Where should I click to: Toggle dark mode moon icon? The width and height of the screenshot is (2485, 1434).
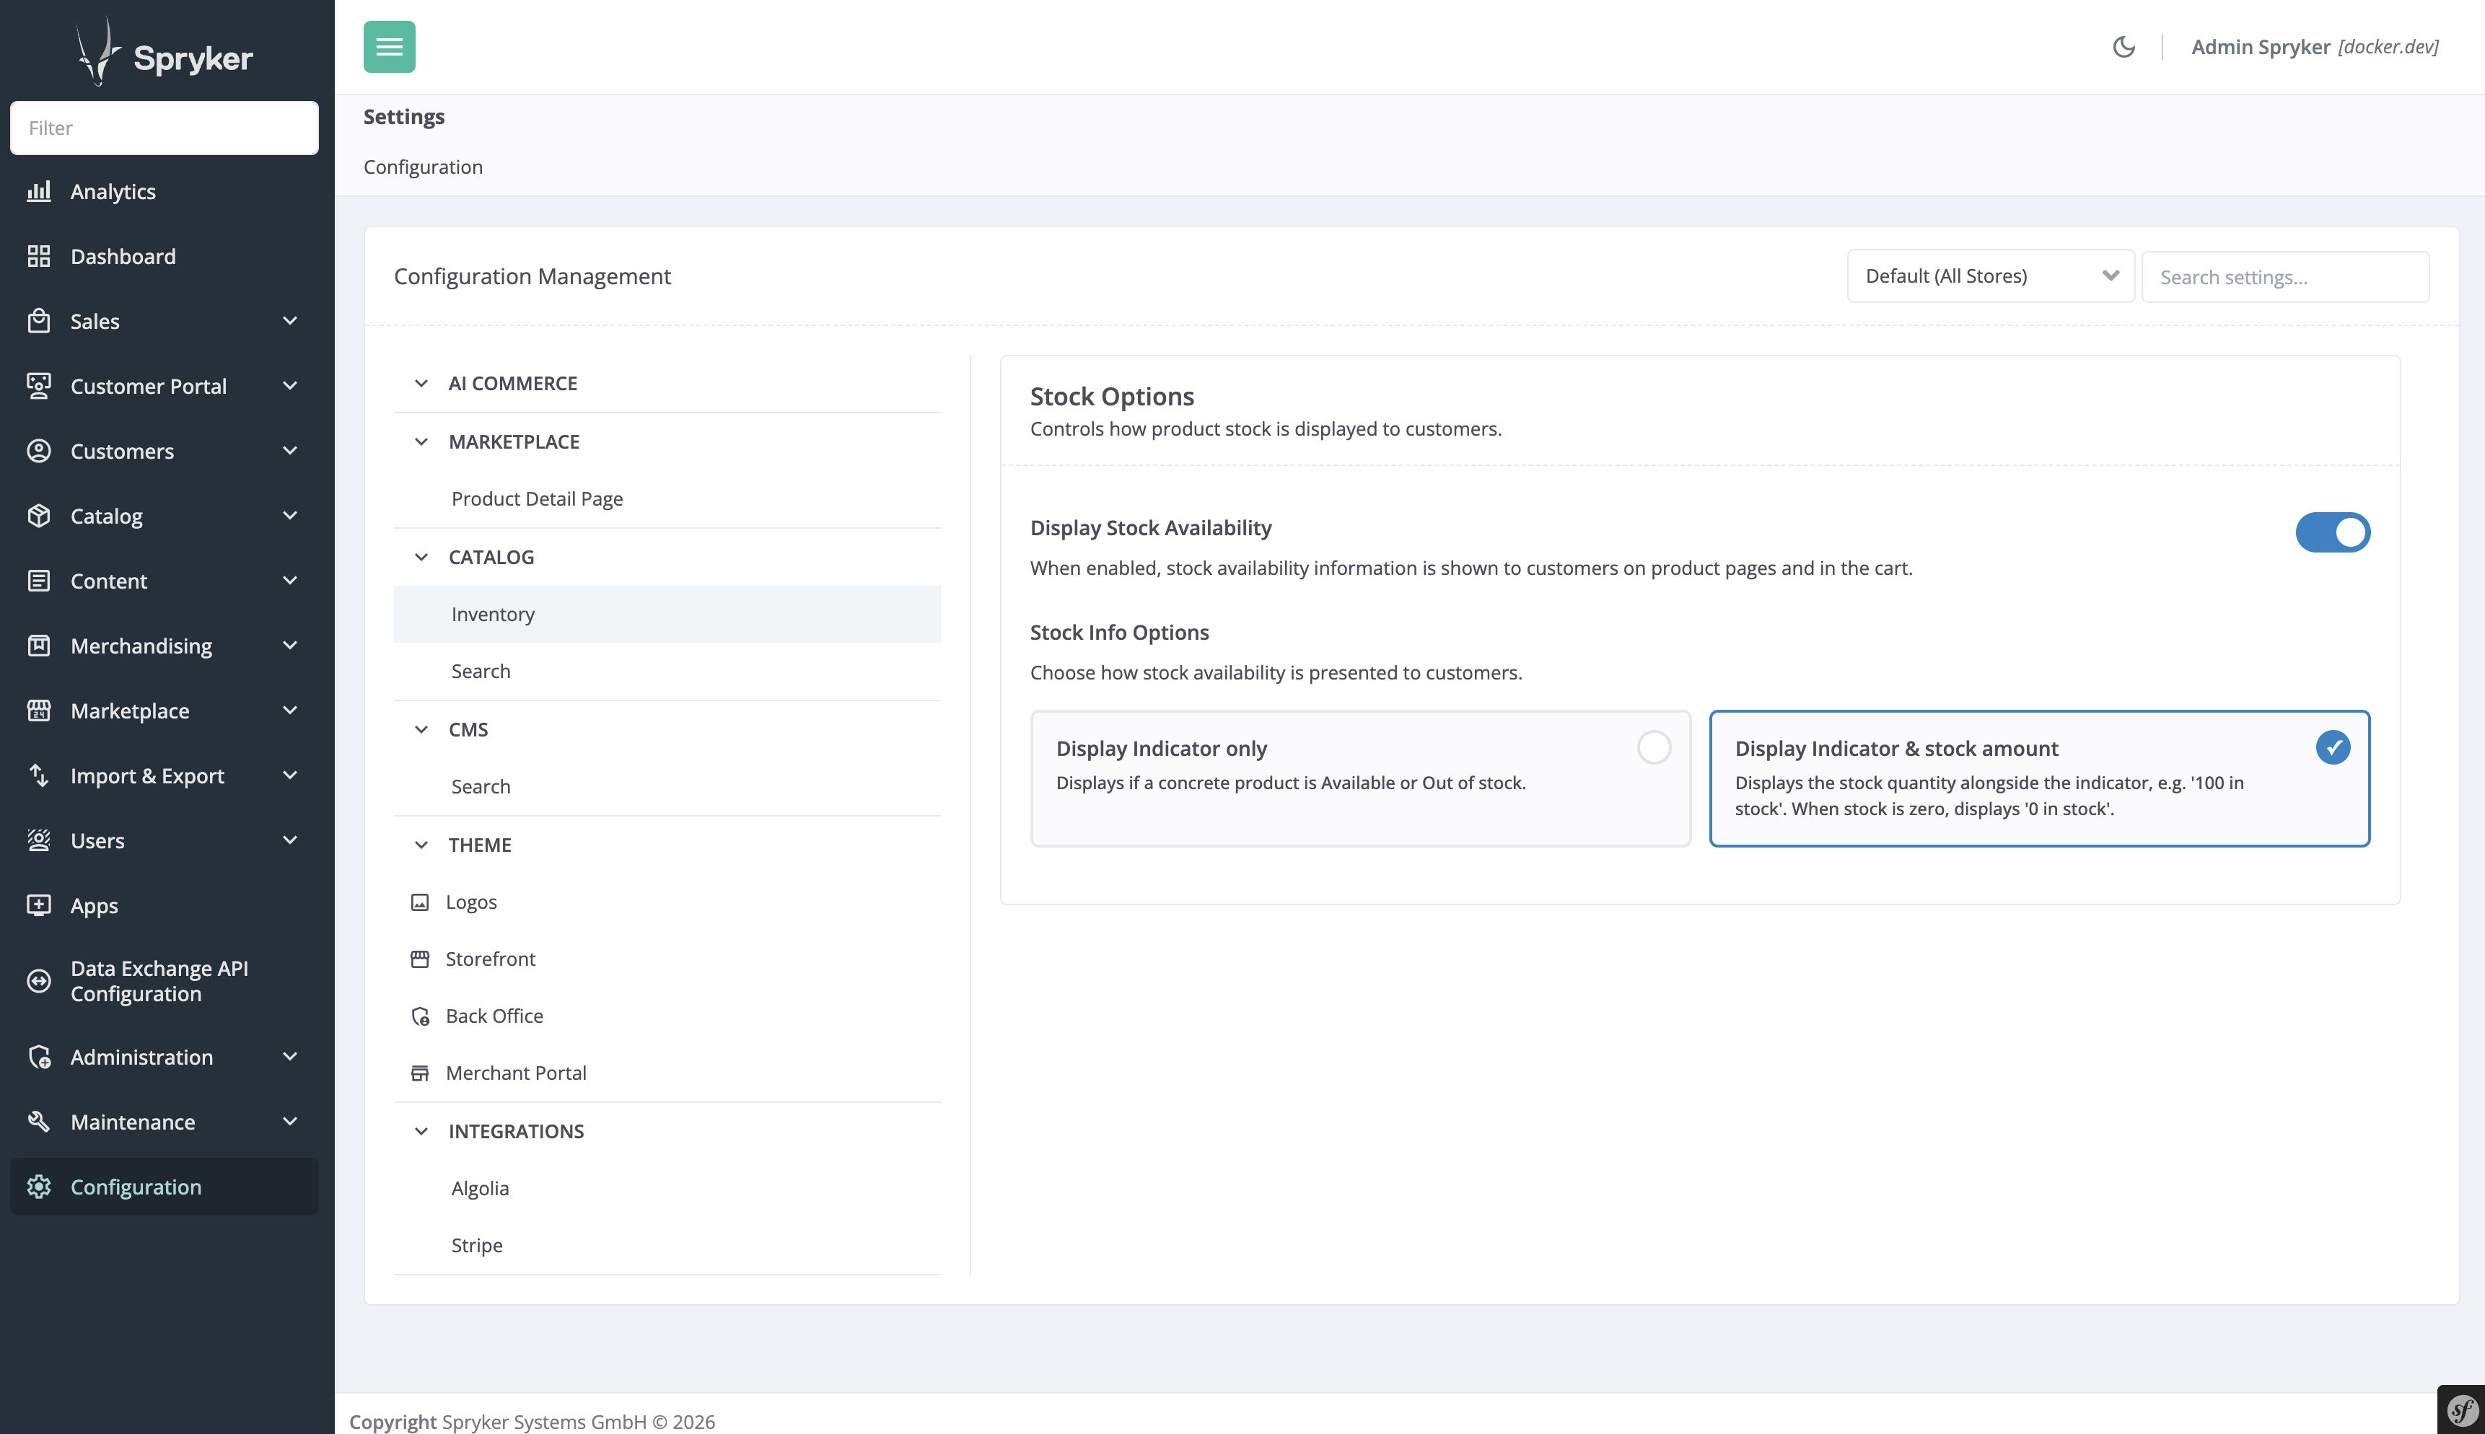click(2124, 46)
